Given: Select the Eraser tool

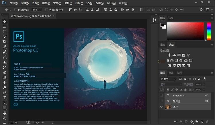Looking at the screenshot, I should 4,72.
